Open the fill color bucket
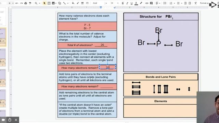Image resolution: width=219 pixels, height=123 pixels. [73, 3]
